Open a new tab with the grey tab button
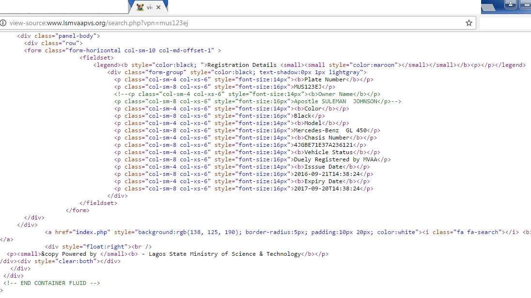Viewport: 531px width, 298px height. pos(489,8)
